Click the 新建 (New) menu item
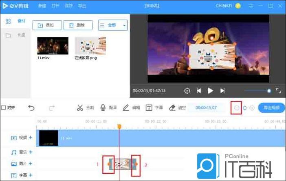This screenshot has height=181, width=286. tap(42, 6)
